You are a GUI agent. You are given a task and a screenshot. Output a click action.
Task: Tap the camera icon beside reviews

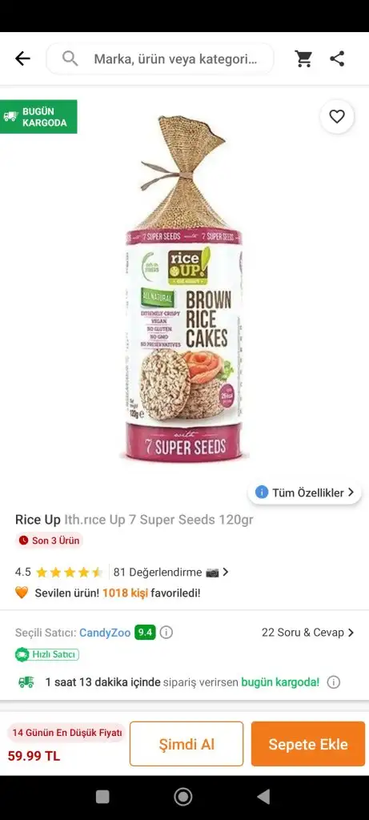(212, 572)
